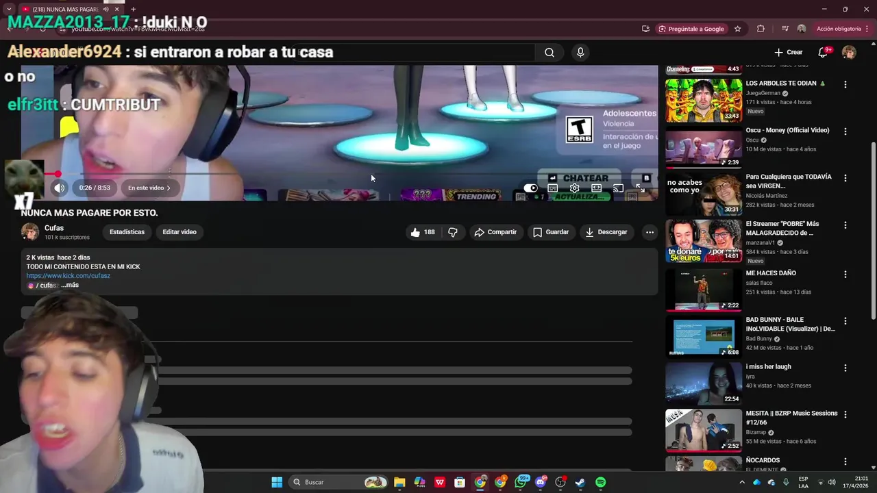Expand the 'En este video' chapters chip
Image resolution: width=877 pixels, height=493 pixels.
click(x=149, y=188)
